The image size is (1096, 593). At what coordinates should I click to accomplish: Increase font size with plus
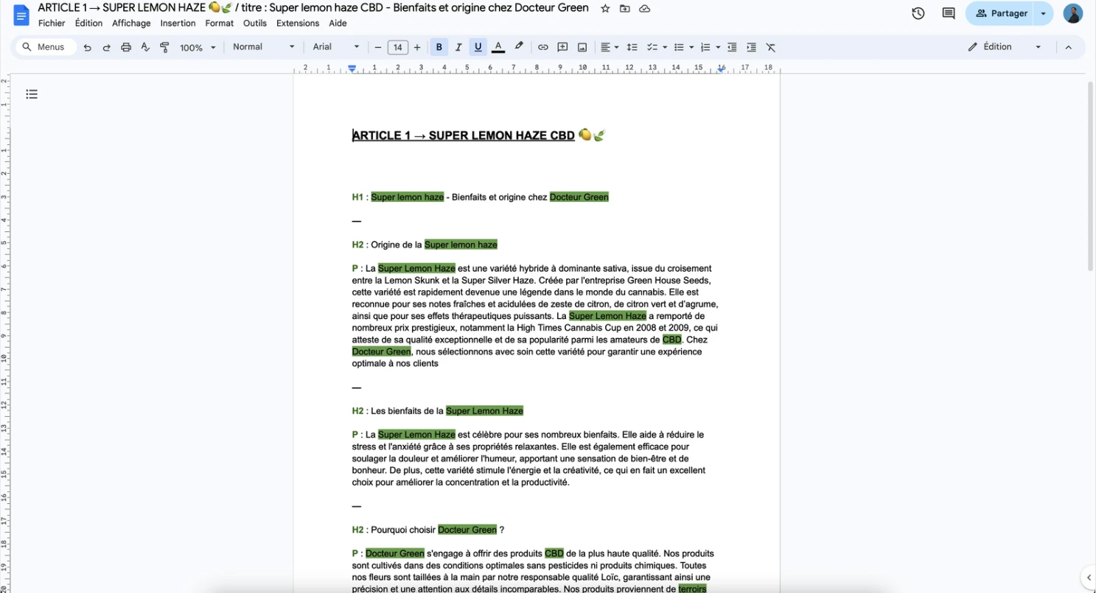click(x=417, y=47)
